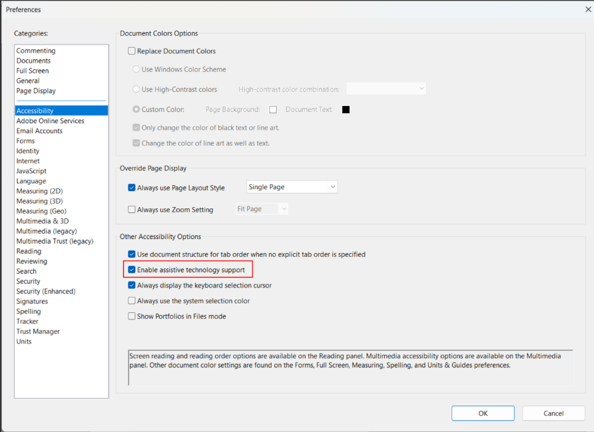
Task: Go to Internet category
Action: click(x=61, y=161)
